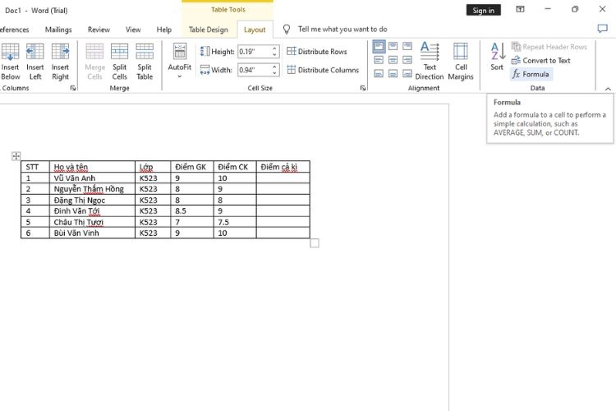The height and width of the screenshot is (411, 616).
Task: Click the table move handle
Action: tap(16, 156)
